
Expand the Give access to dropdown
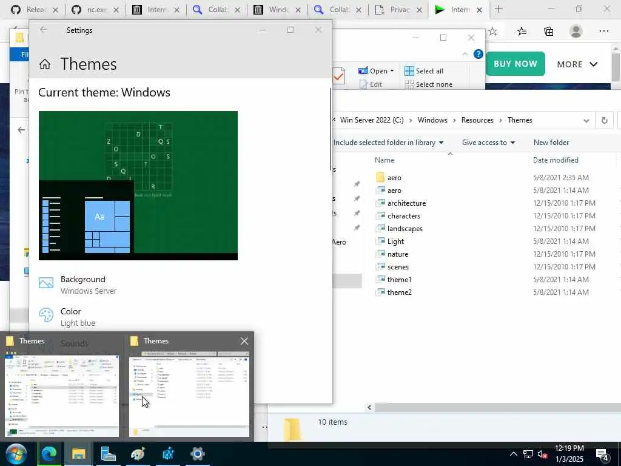click(x=488, y=143)
